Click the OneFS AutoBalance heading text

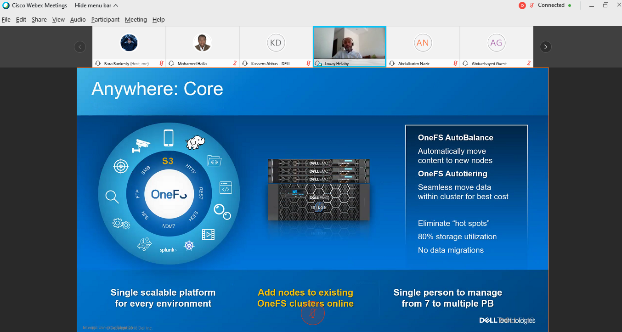[456, 137]
